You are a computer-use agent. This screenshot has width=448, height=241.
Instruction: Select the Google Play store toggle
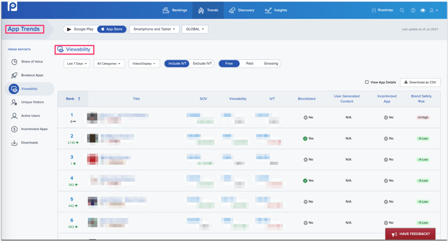pos(80,29)
